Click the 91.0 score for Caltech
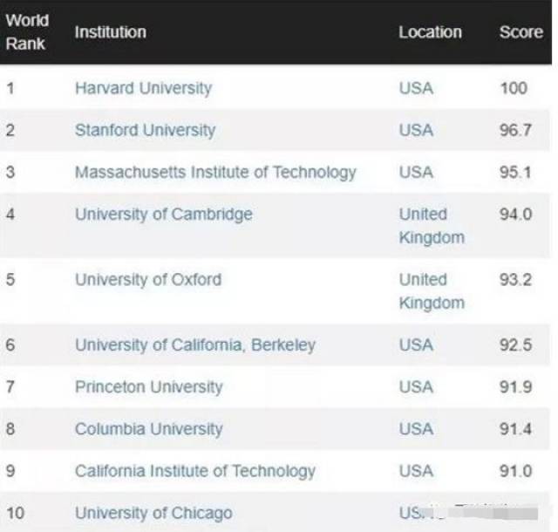 click(x=515, y=470)
